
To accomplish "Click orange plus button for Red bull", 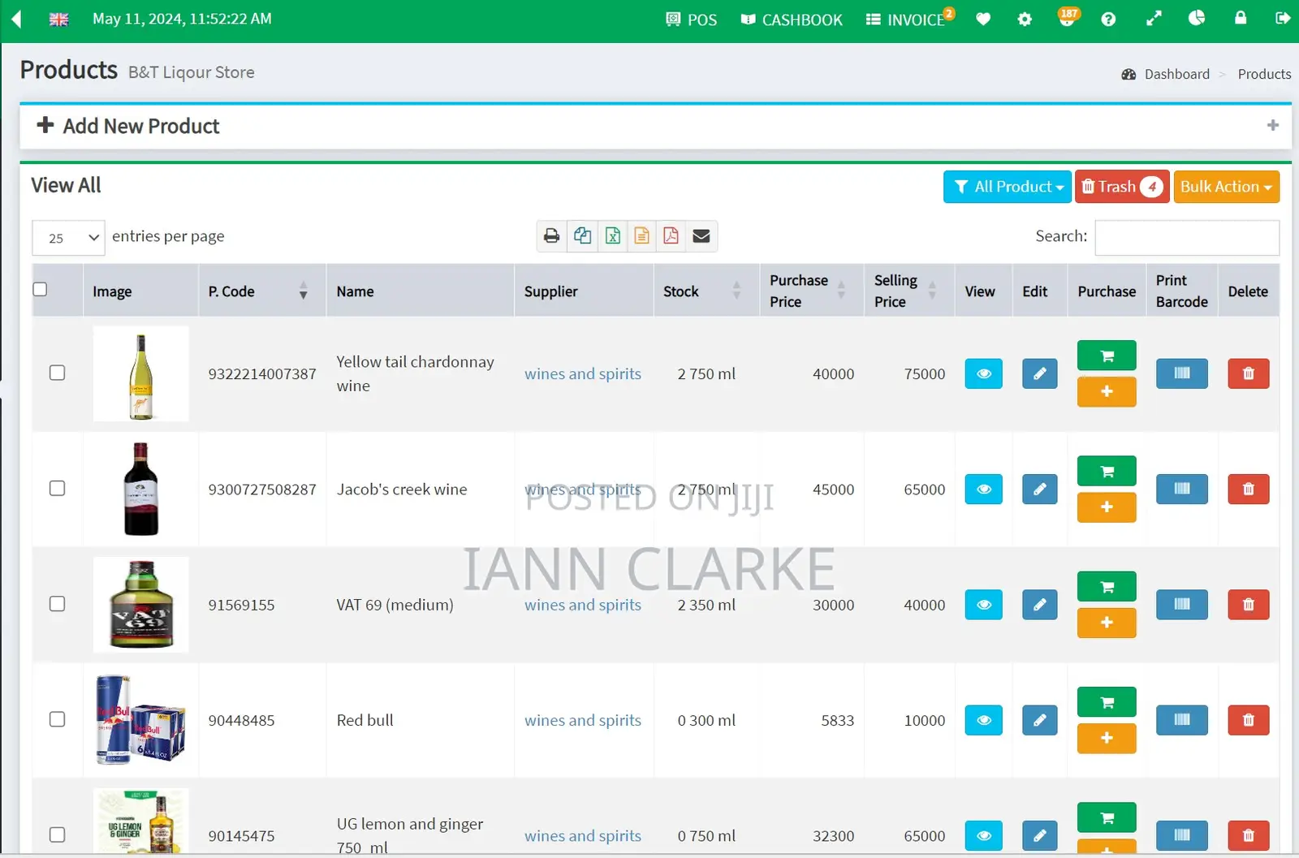I will pos(1107,738).
